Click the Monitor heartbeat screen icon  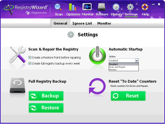pos(87,7)
